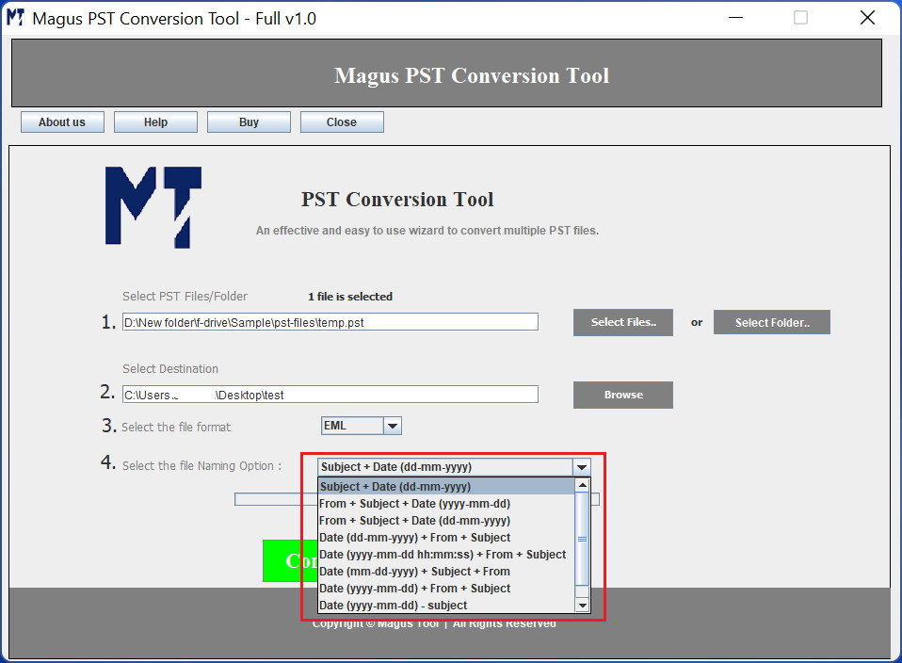Click the Magus title bar app icon
The height and width of the screenshot is (663, 902).
(x=16, y=18)
